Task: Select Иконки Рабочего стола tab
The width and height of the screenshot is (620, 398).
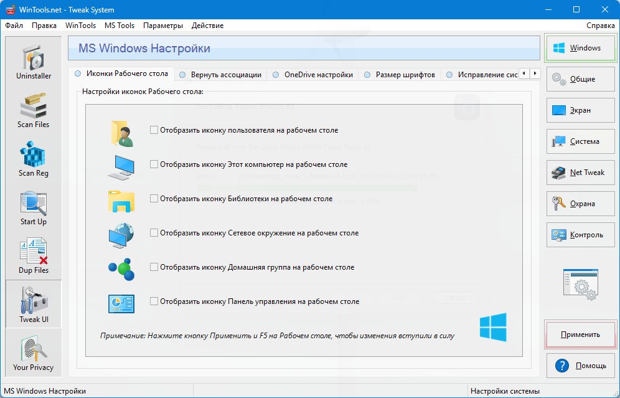Action: (121, 73)
